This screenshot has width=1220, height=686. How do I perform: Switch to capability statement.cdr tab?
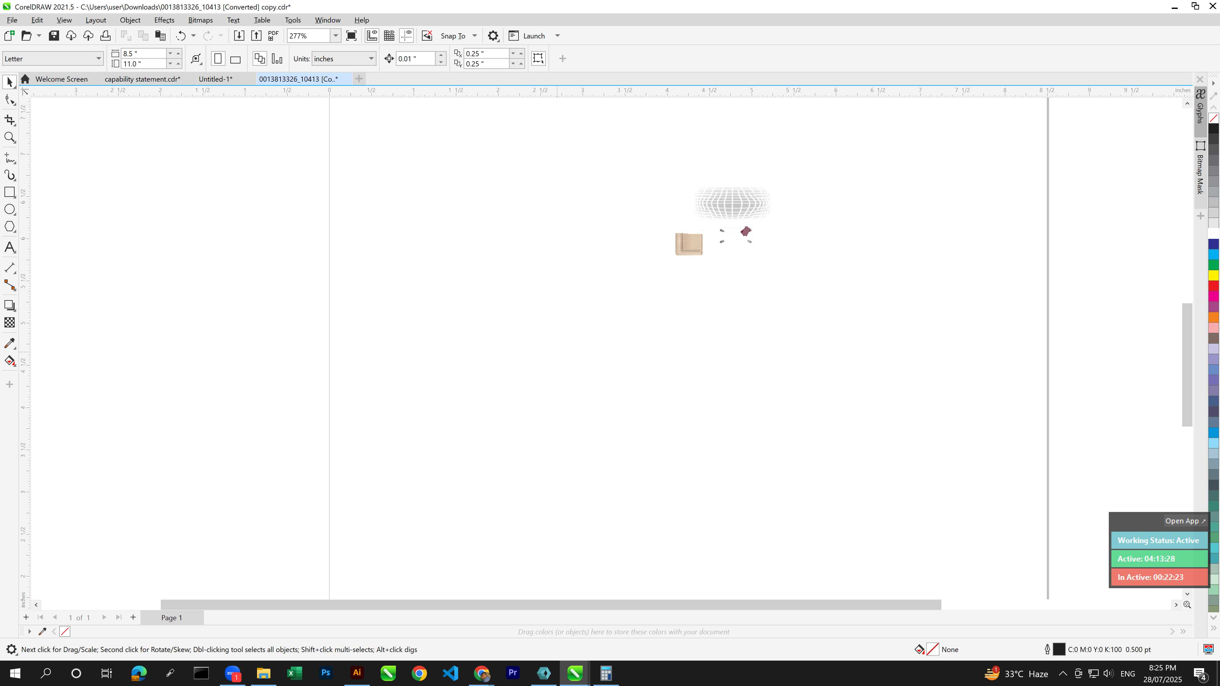pos(143,79)
